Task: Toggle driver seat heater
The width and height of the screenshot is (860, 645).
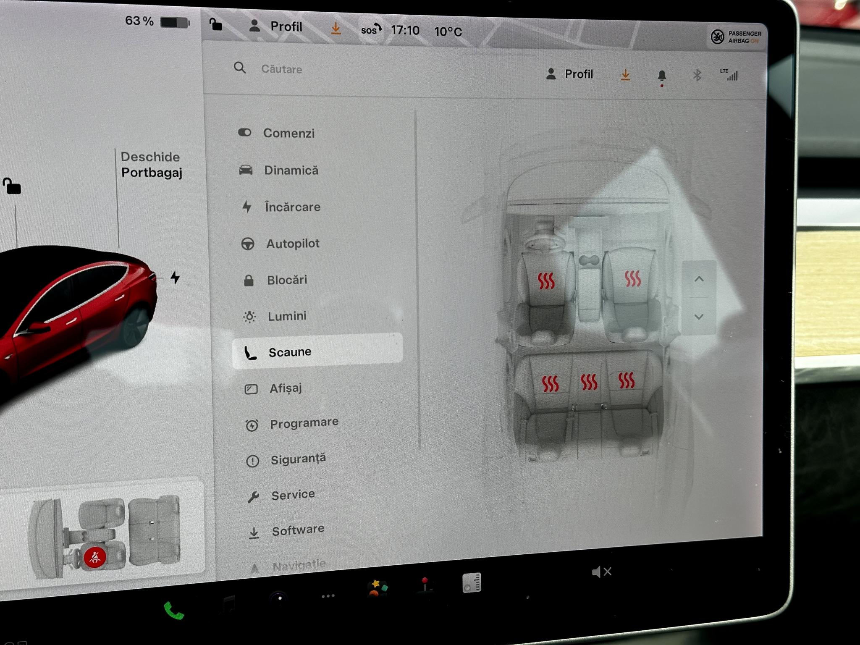Action: [x=546, y=281]
